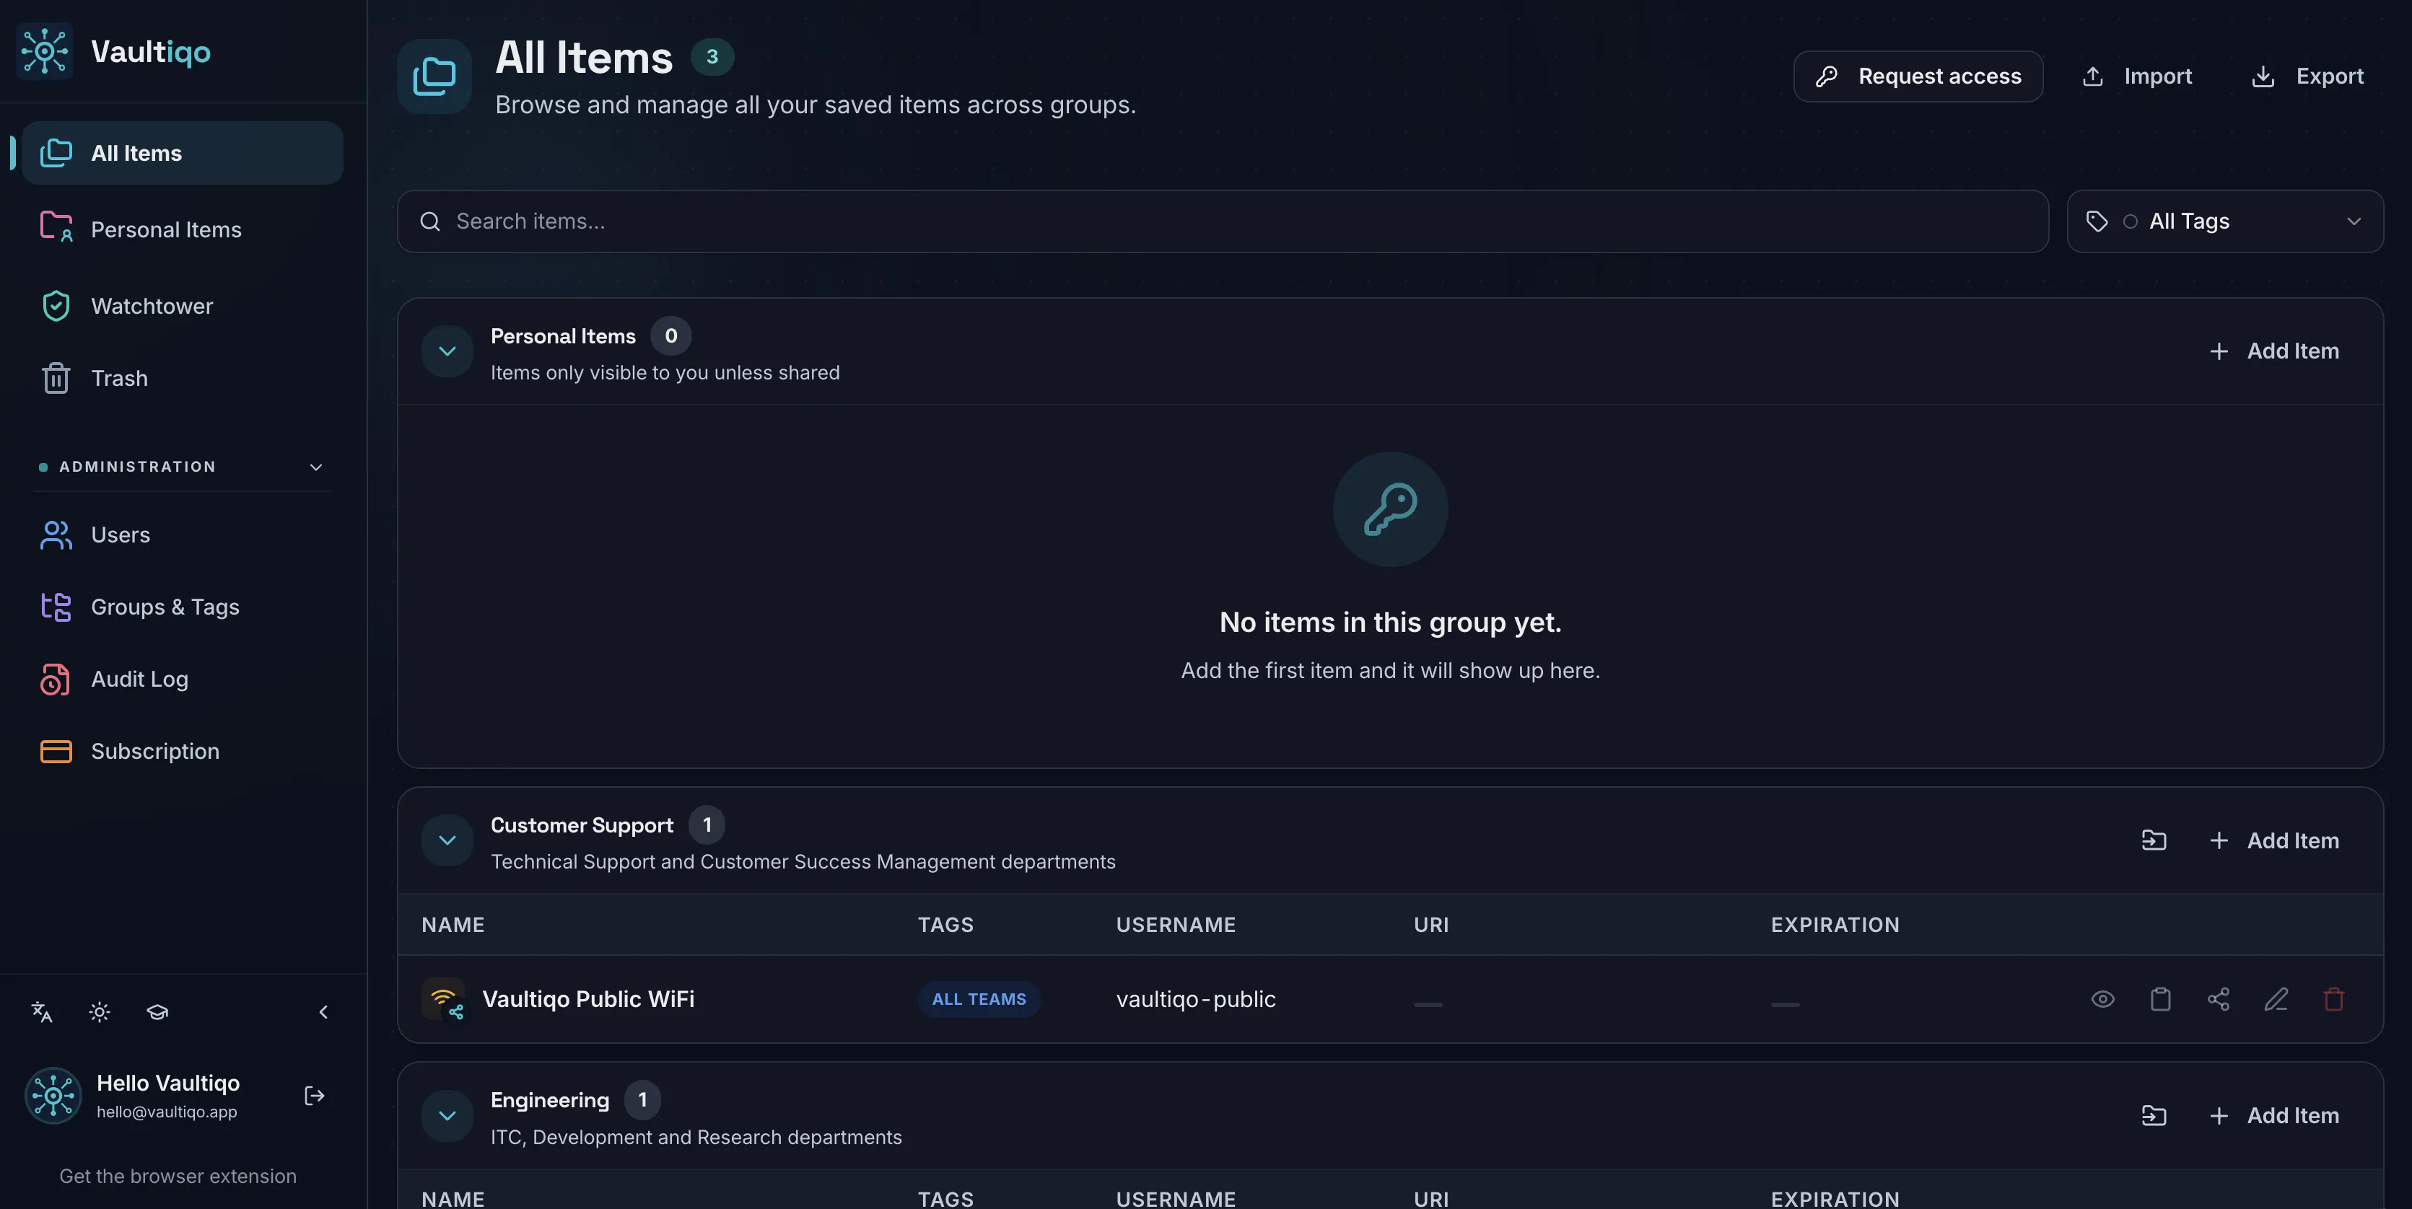Click the Hello Vaultiqo user avatar
The height and width of the screenshot is (1209, 2412).
point(53,1096)
